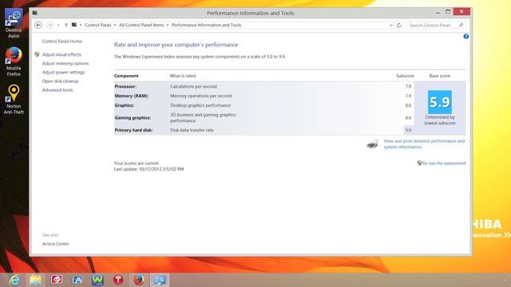Refresh the Control Panel page
Viewport: 511px width, 287px height.
point(399,25)
